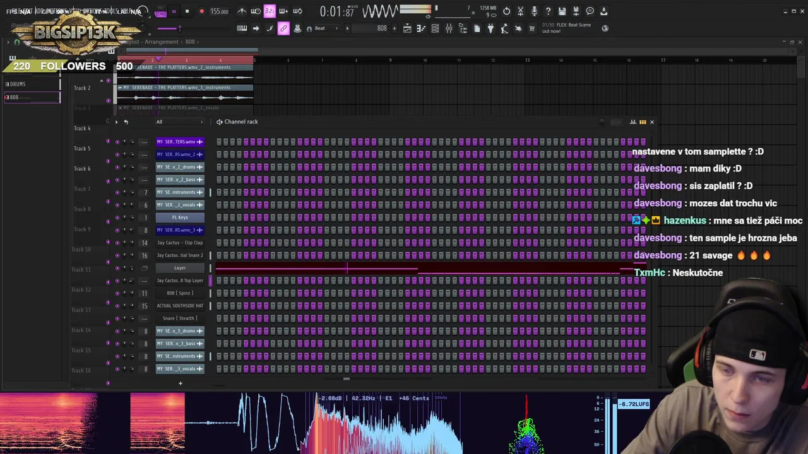Select the FL Keys channel
The image size is (808, 454).
click(180, 218)
